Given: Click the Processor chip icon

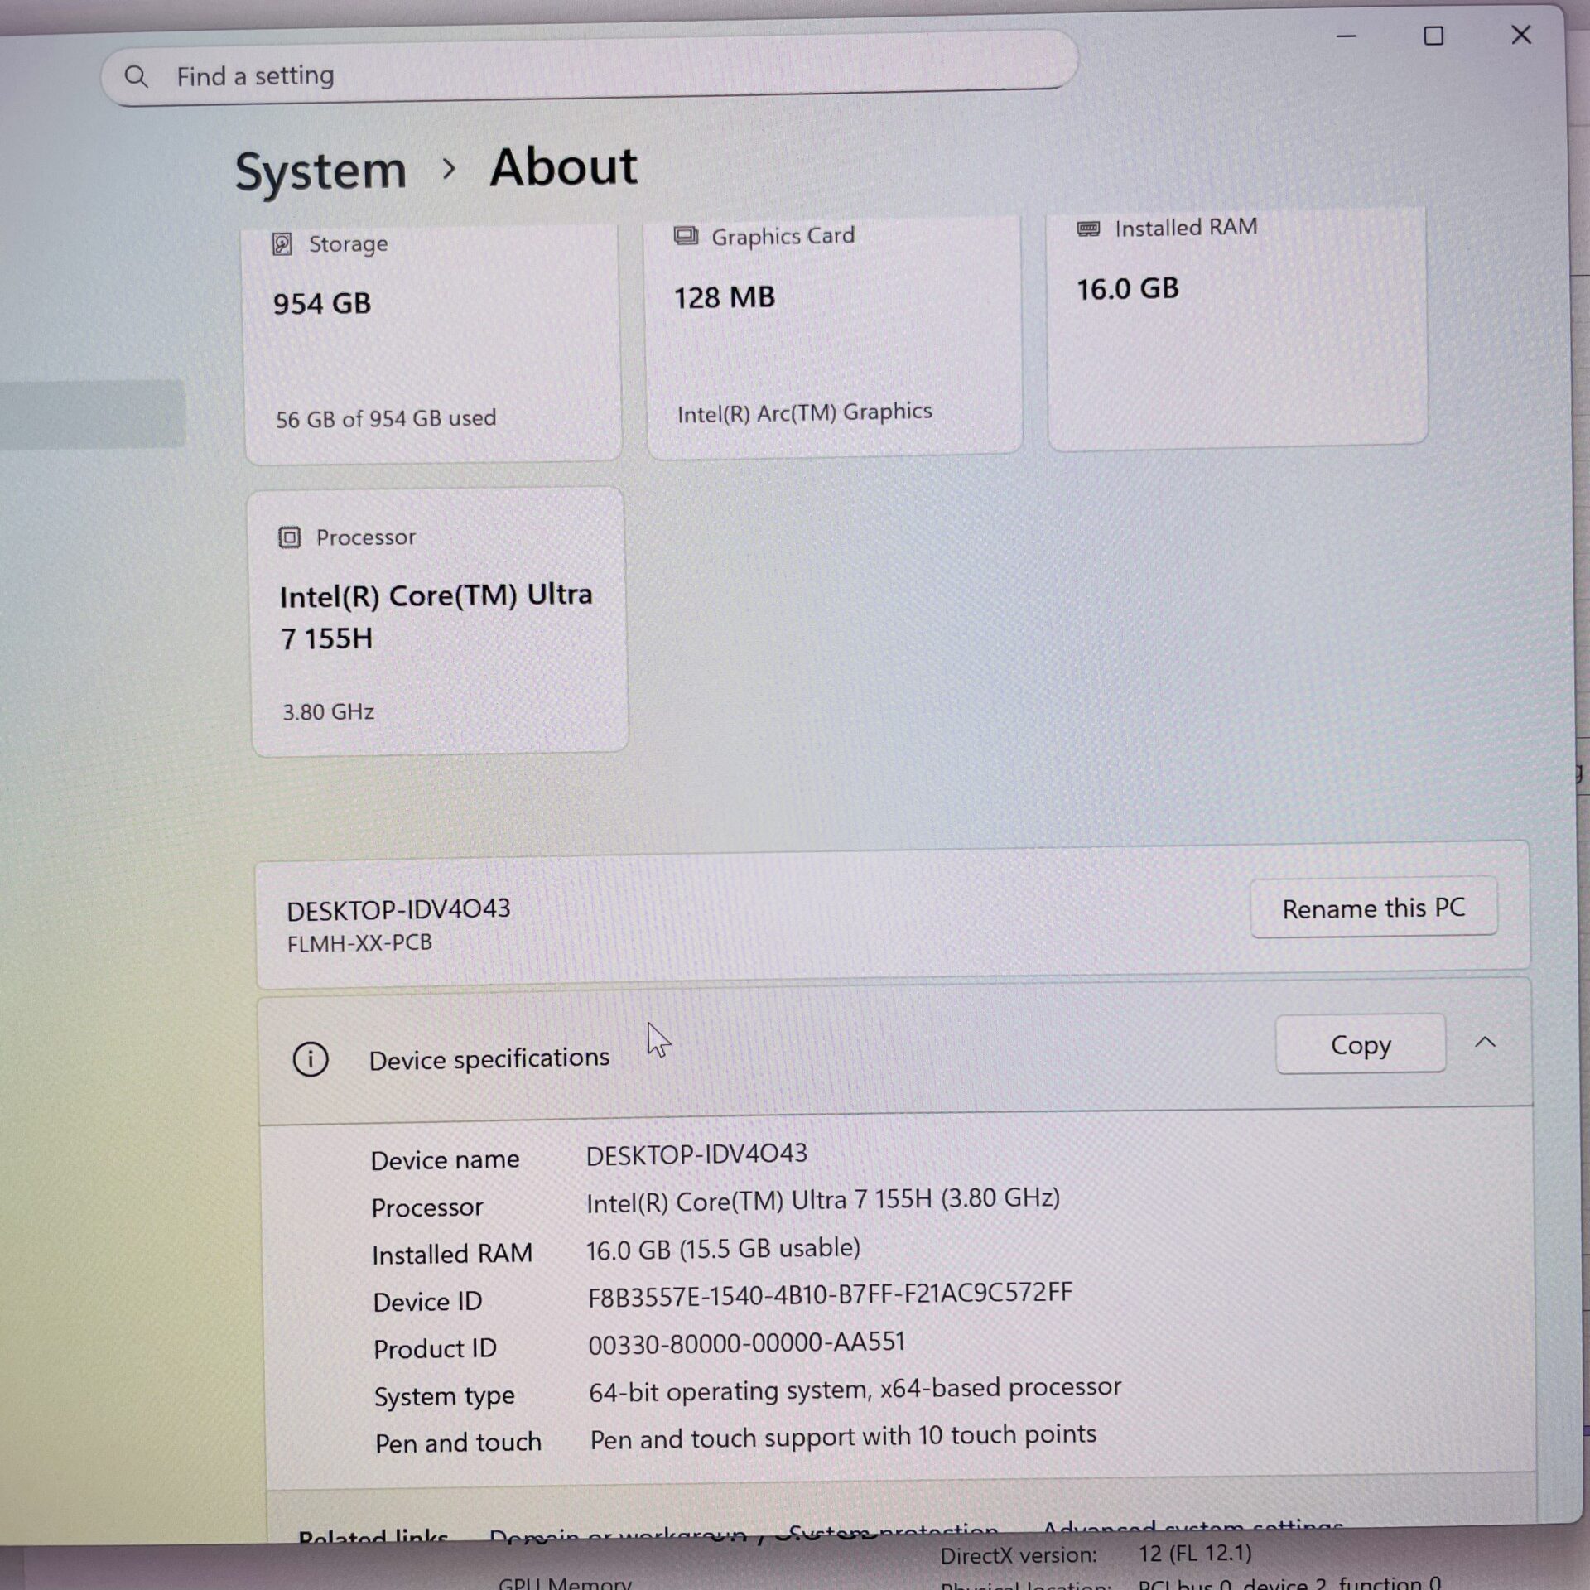Looking at the screenshot, I should click(289, 537).
